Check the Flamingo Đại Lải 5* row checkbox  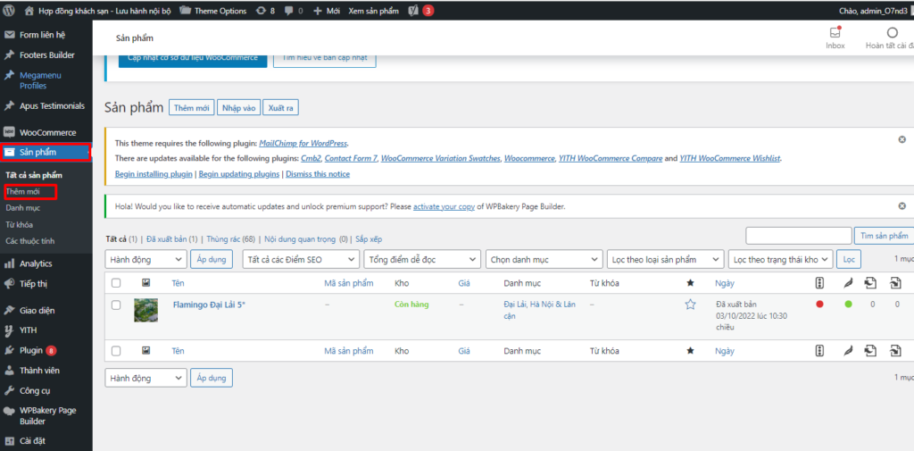click(116, 305)
